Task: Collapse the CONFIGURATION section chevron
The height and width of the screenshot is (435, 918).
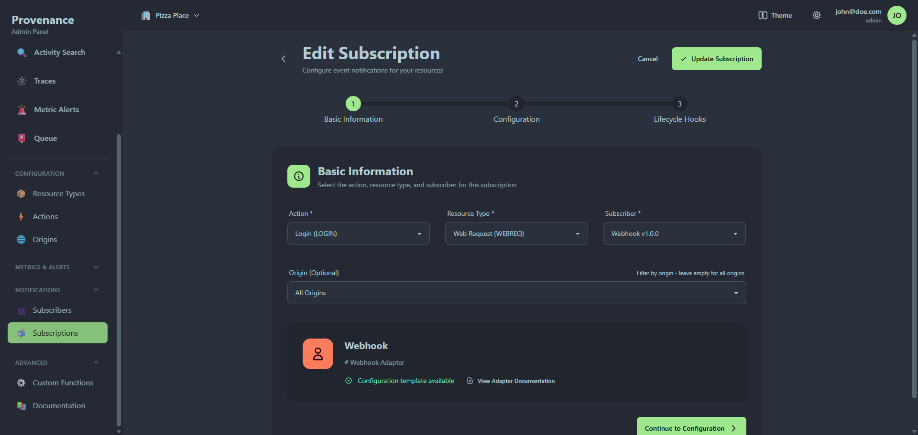Action: point(95,173)
